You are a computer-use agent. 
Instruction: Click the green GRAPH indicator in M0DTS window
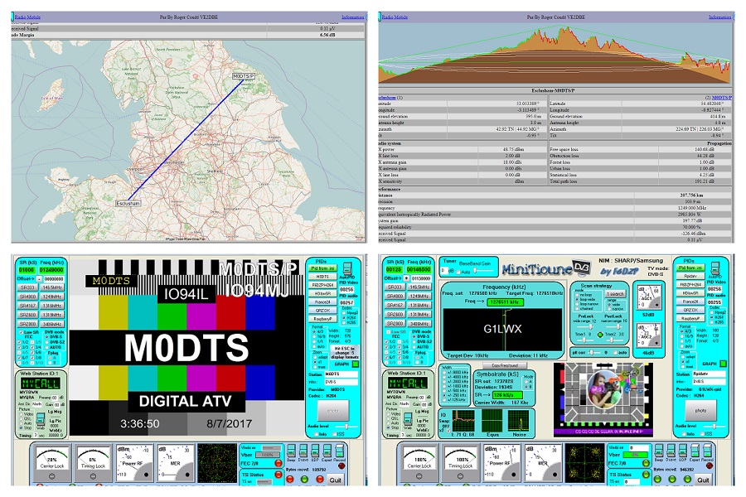point(355,364)
